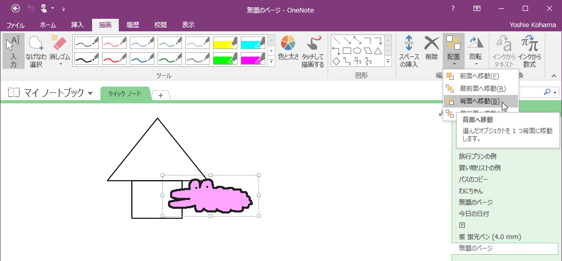This screenshot has width=562, height=261.
Task: Open the Rotate (回転) dropdown
Action: click(476, 51)
